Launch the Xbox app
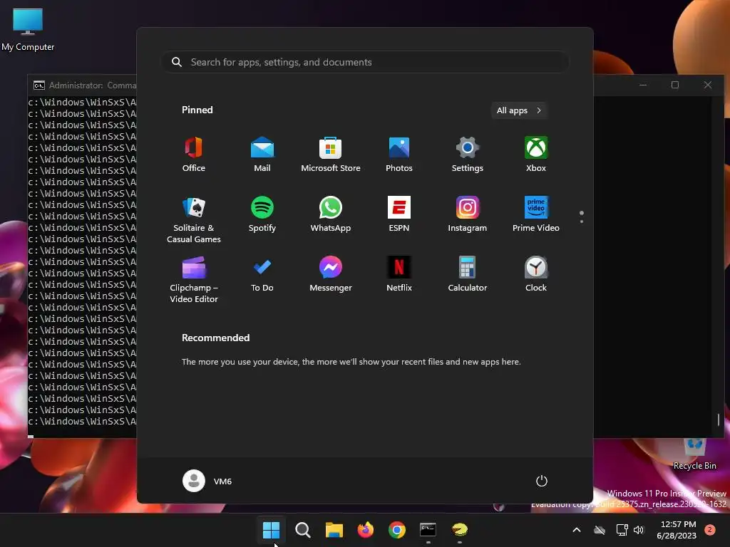This screenshot has height=547, width=730. pos(536,155)
